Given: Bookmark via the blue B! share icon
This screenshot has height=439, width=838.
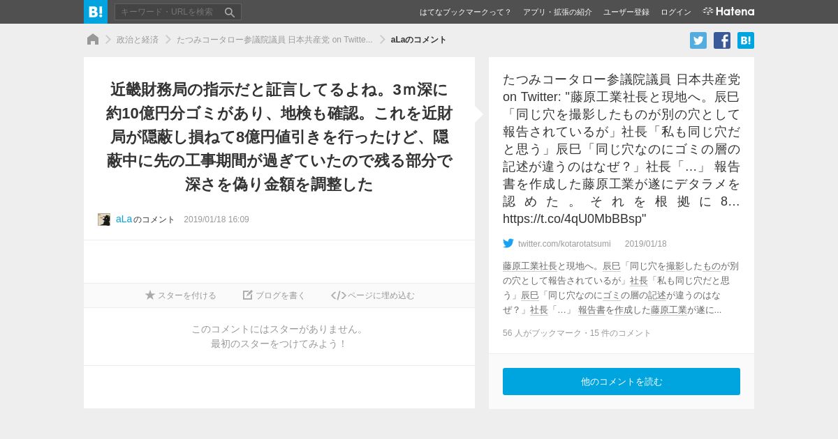Looking at the screenshot, I should click(x=746, y=40).
